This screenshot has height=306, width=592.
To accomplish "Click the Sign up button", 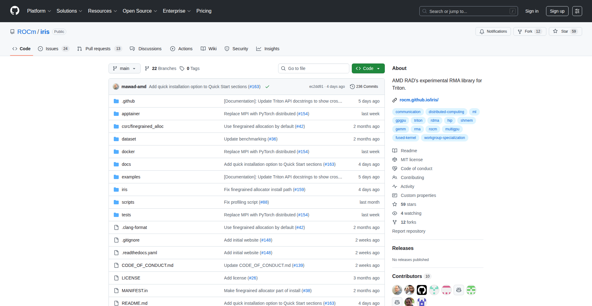I will point(557,11).
